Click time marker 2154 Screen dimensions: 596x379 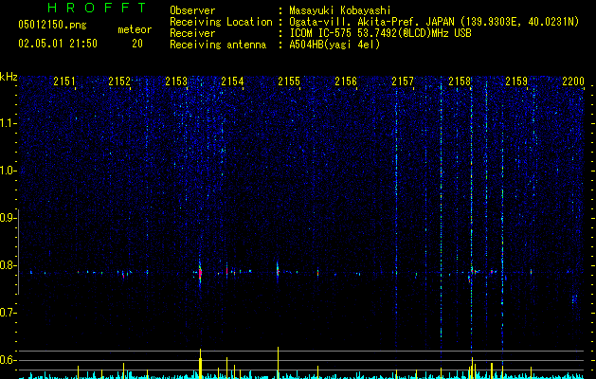click(x=233, y=81)
